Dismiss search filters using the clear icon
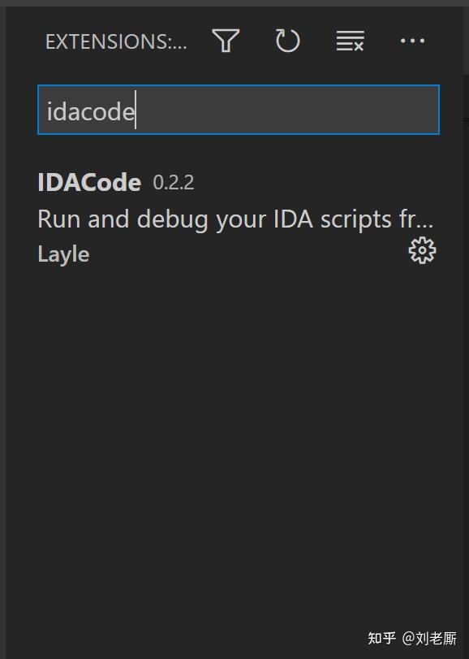The height and width of the screenshot is (659, 469). pos(349,41)
